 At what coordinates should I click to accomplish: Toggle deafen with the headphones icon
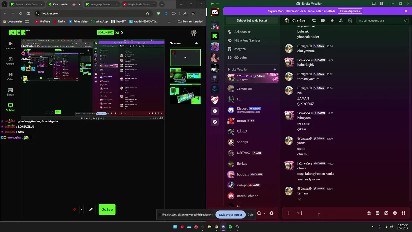[x=259, y=213]
